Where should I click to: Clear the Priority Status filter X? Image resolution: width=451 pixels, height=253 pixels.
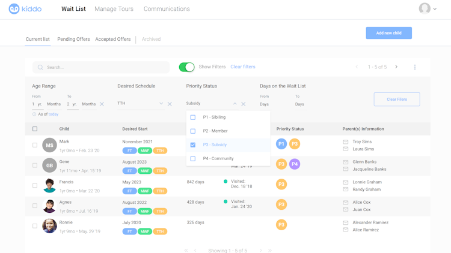tap(244, 104)
